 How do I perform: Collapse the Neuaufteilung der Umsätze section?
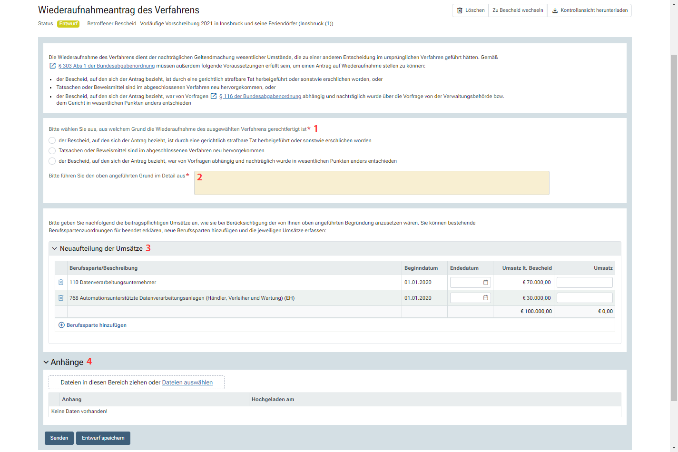tap(55, 249)
